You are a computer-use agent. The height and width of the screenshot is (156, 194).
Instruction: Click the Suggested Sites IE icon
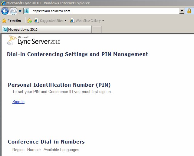[x=36, y=20]
